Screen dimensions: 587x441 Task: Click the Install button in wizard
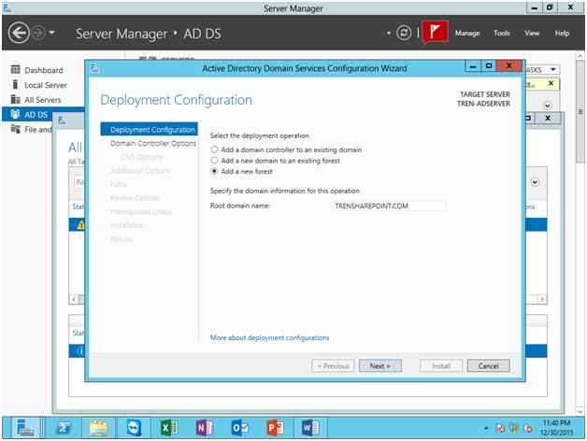[441, 366]
